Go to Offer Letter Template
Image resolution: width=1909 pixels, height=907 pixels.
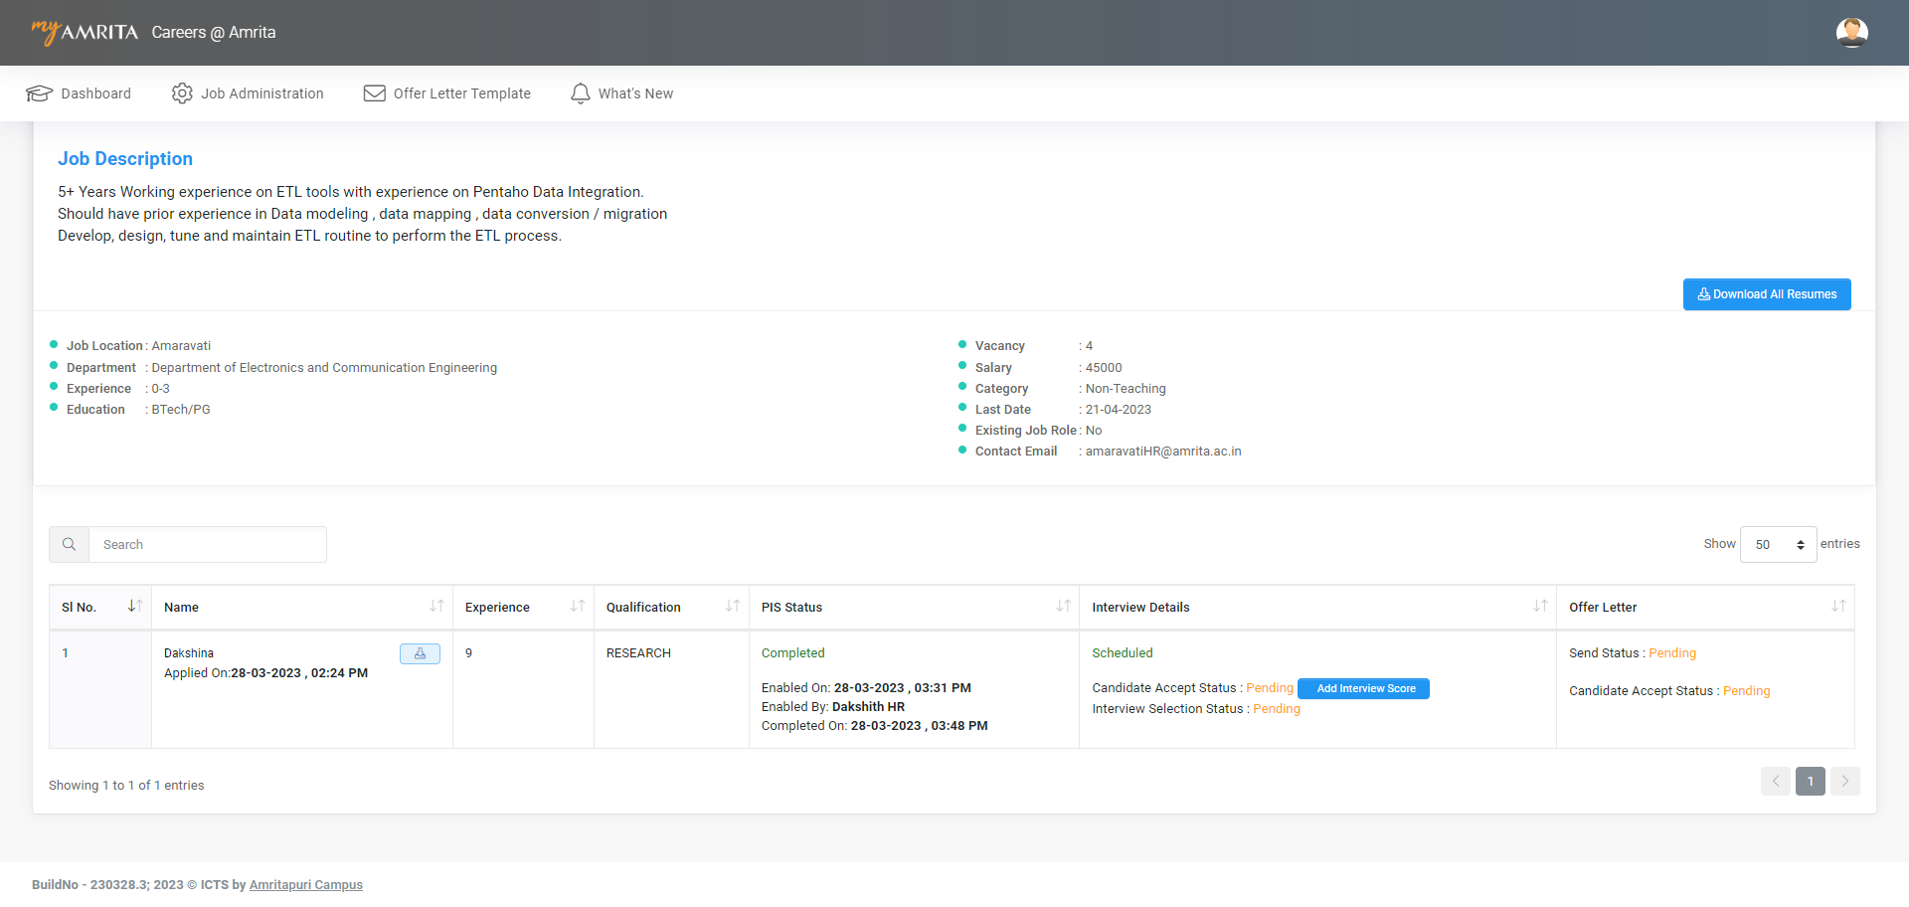(447, 93)
